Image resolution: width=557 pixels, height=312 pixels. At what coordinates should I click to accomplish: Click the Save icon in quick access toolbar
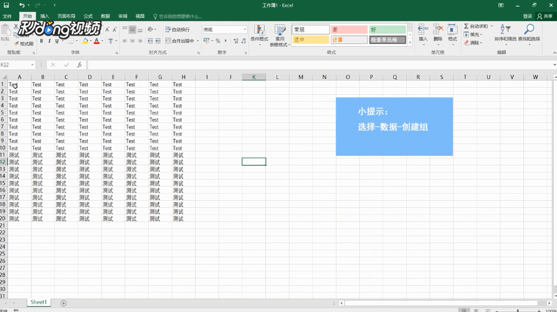[x=7, y=5]
